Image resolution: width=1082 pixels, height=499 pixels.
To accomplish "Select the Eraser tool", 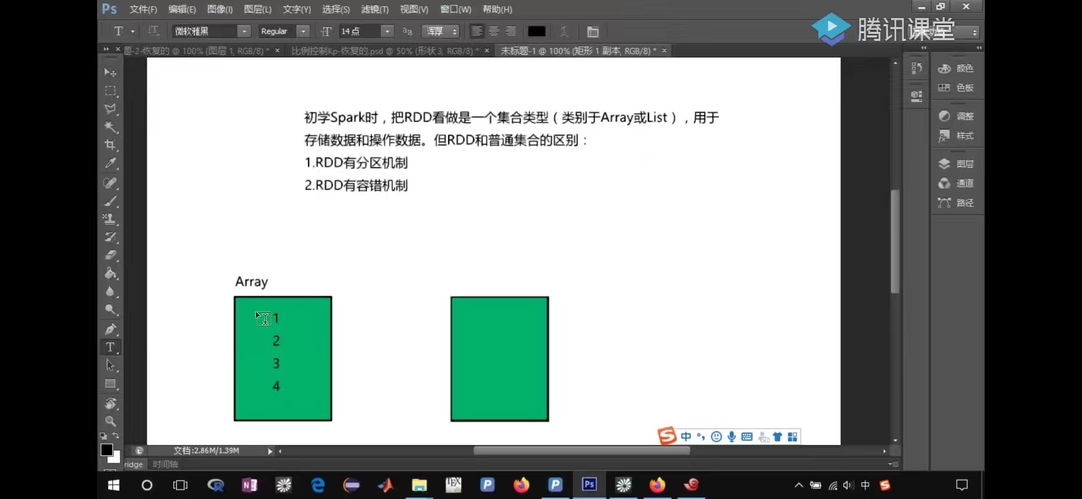I will [x=110, y=255].
